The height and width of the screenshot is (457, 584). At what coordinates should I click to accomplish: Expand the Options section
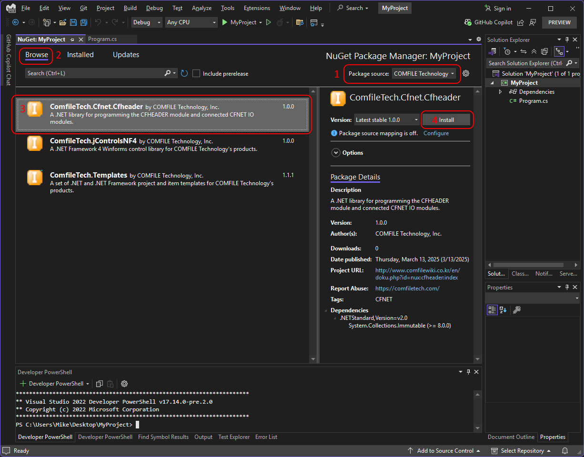[336, 153]
